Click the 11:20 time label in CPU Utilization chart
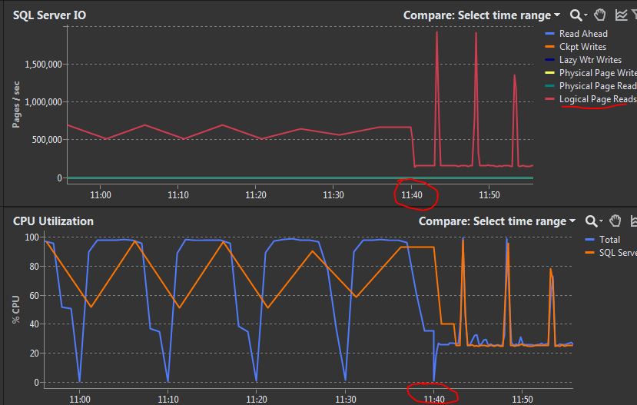Screen dimensions: 637x405 pos(257,400)
